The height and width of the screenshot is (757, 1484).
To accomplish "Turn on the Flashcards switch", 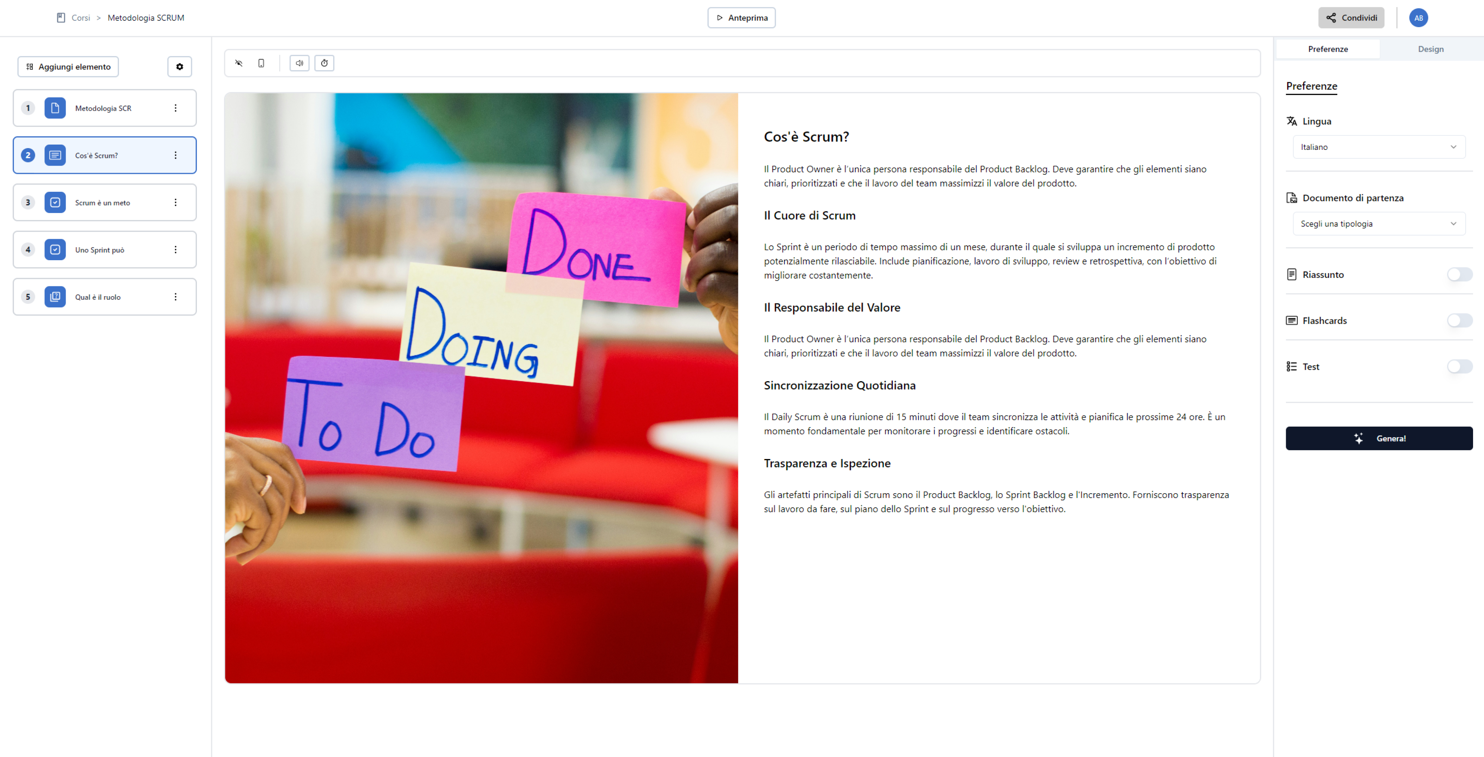I will (x=1459, y=320).
